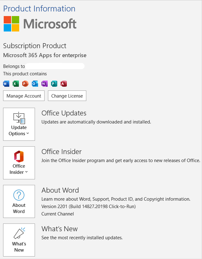Viewport: 202px width, 259px height.
Task: Click the Subscription Product heading
Action: 35,46
